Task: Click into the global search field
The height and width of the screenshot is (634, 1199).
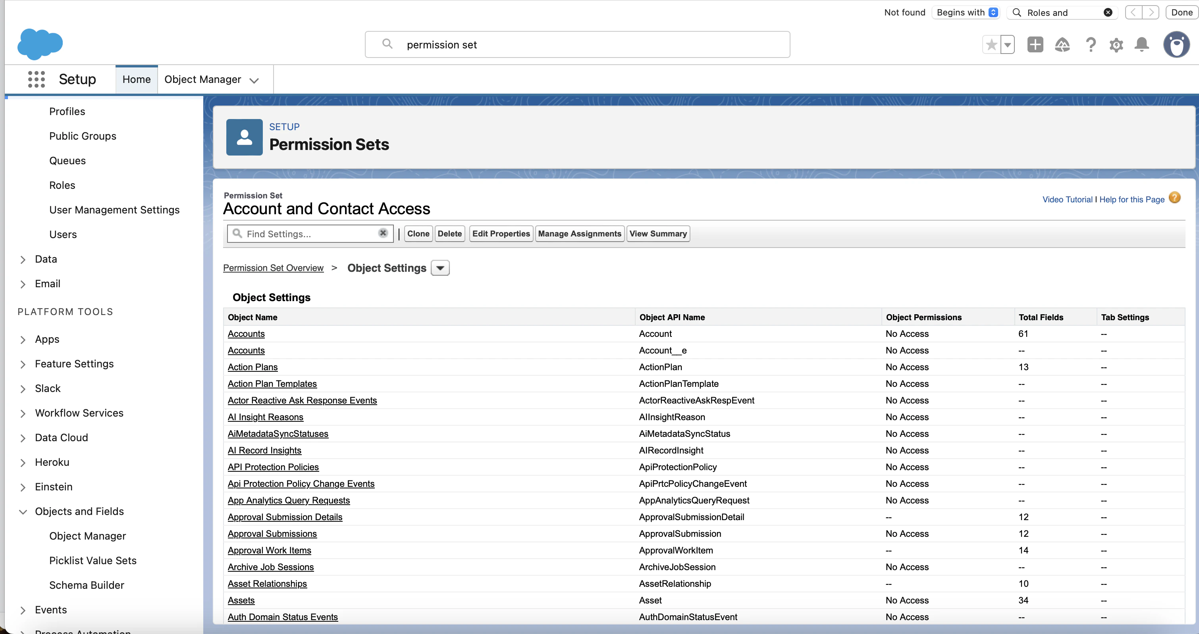Action: [x=577, y=45]
